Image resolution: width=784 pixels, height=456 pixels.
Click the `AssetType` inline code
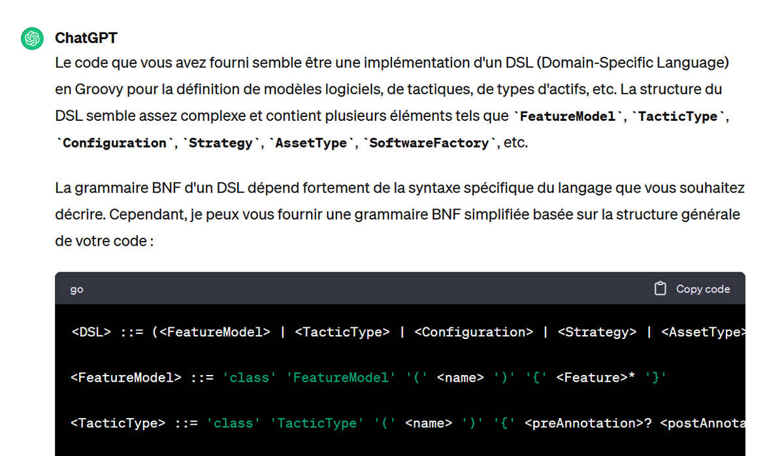tap(311, 143)
